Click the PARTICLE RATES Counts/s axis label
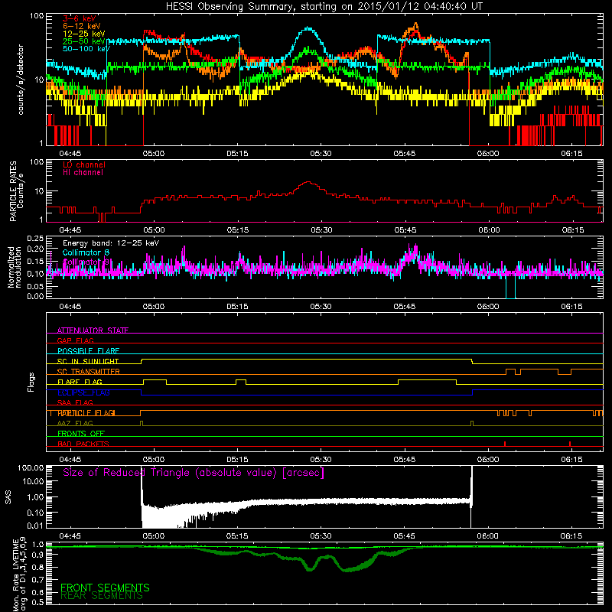The image size is (612, 612). (x=16, y=191)
